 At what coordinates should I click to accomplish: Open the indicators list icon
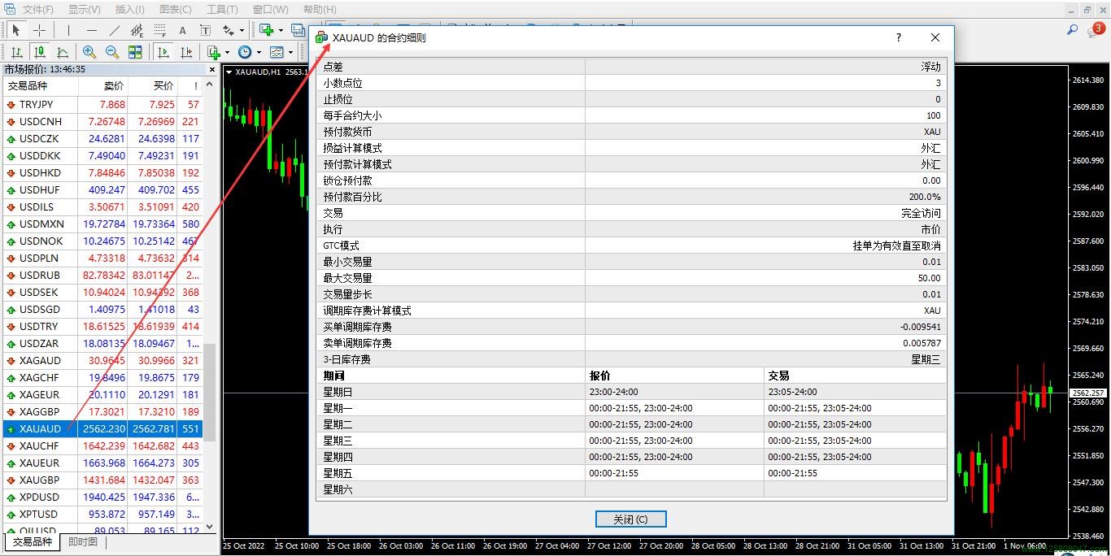click(213, 52)
